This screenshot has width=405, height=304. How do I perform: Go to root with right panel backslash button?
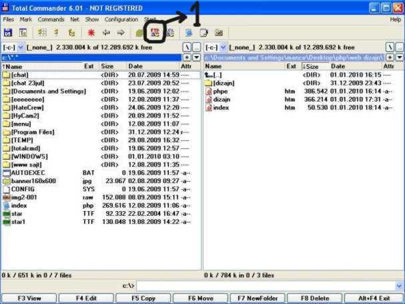pyautogui.click(x=390, y=47)
